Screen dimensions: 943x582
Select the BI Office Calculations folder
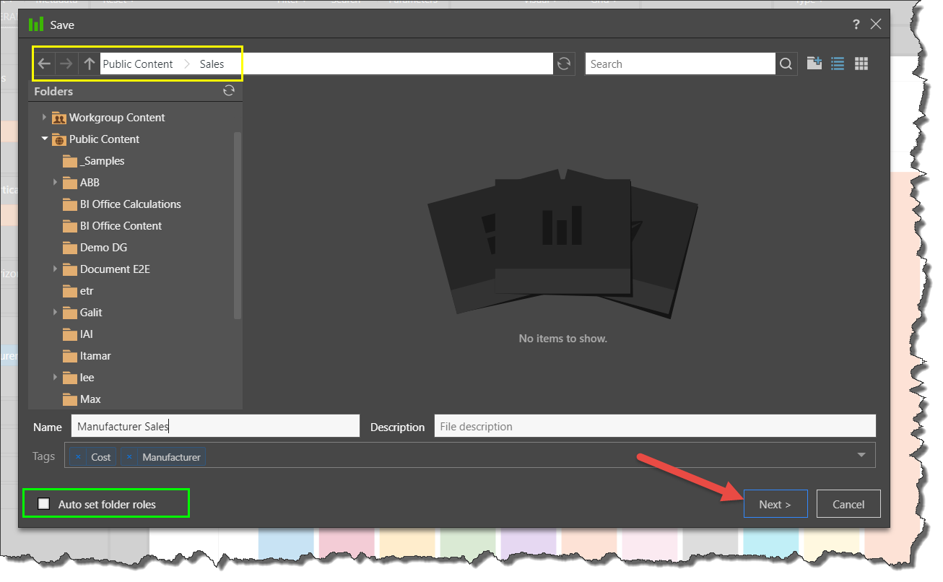tap(130, 204)
